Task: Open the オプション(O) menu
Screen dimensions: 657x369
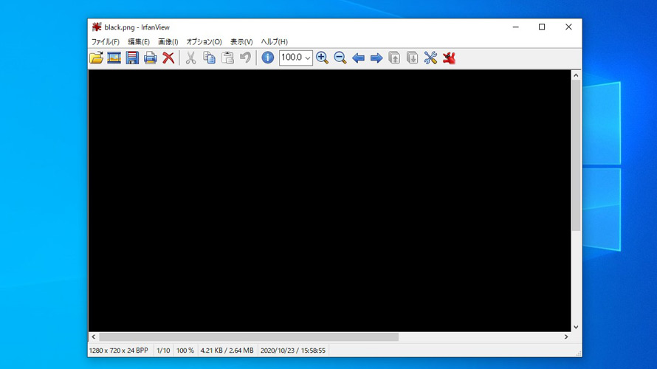Action: [x=204, y=42]
